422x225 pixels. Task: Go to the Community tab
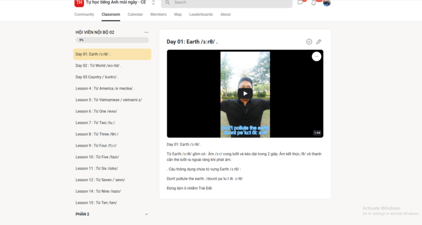[84, 15]
